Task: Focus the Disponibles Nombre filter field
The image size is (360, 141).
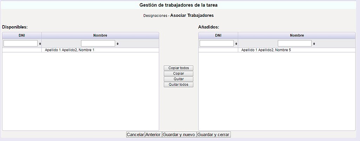Action: 98,43
